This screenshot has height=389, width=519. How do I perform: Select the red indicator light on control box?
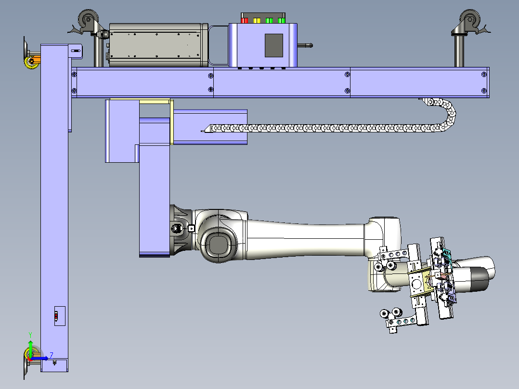click(245, 21)
